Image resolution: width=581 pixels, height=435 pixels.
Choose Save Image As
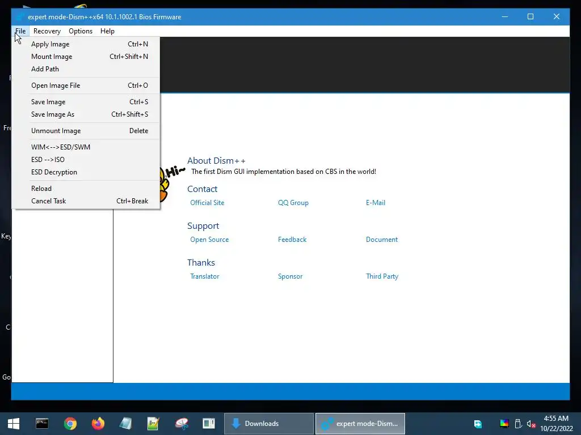pos(86,114)
